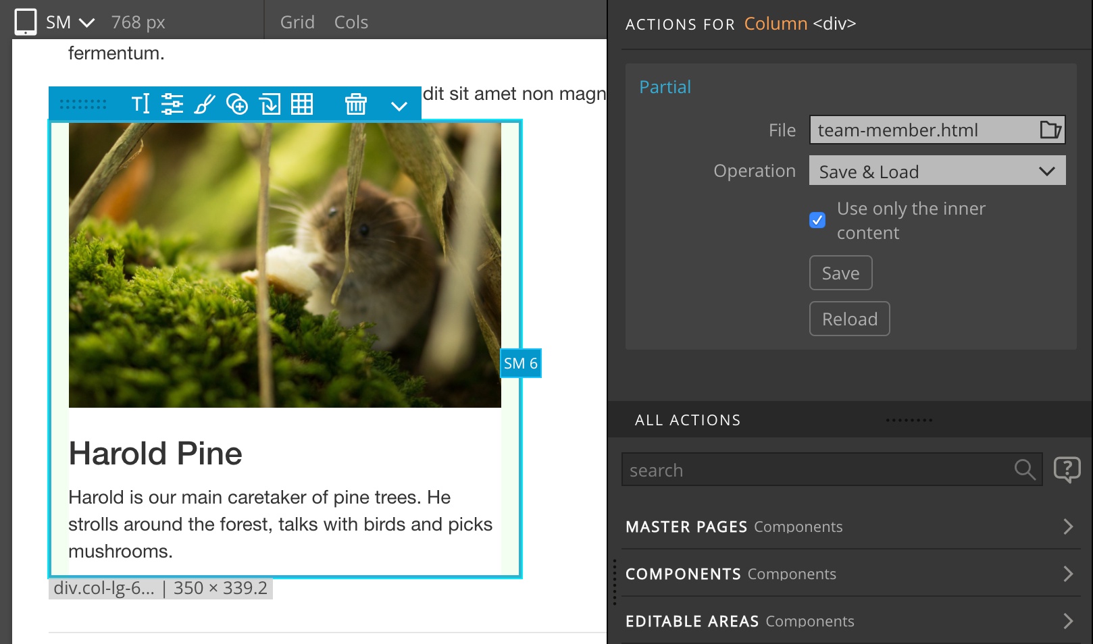The height and width of the screenshot is (644, 1093).
Task: Open the help question mark icon
Action: click(1067, 469)
